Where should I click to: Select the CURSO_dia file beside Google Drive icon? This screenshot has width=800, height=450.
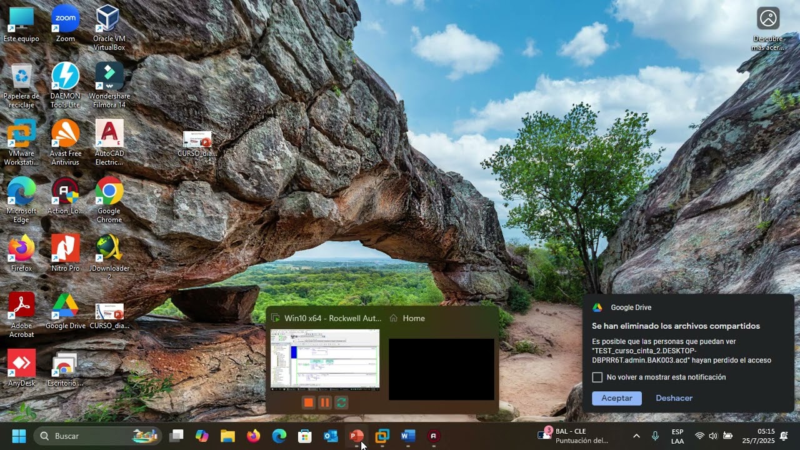[109, 316]
